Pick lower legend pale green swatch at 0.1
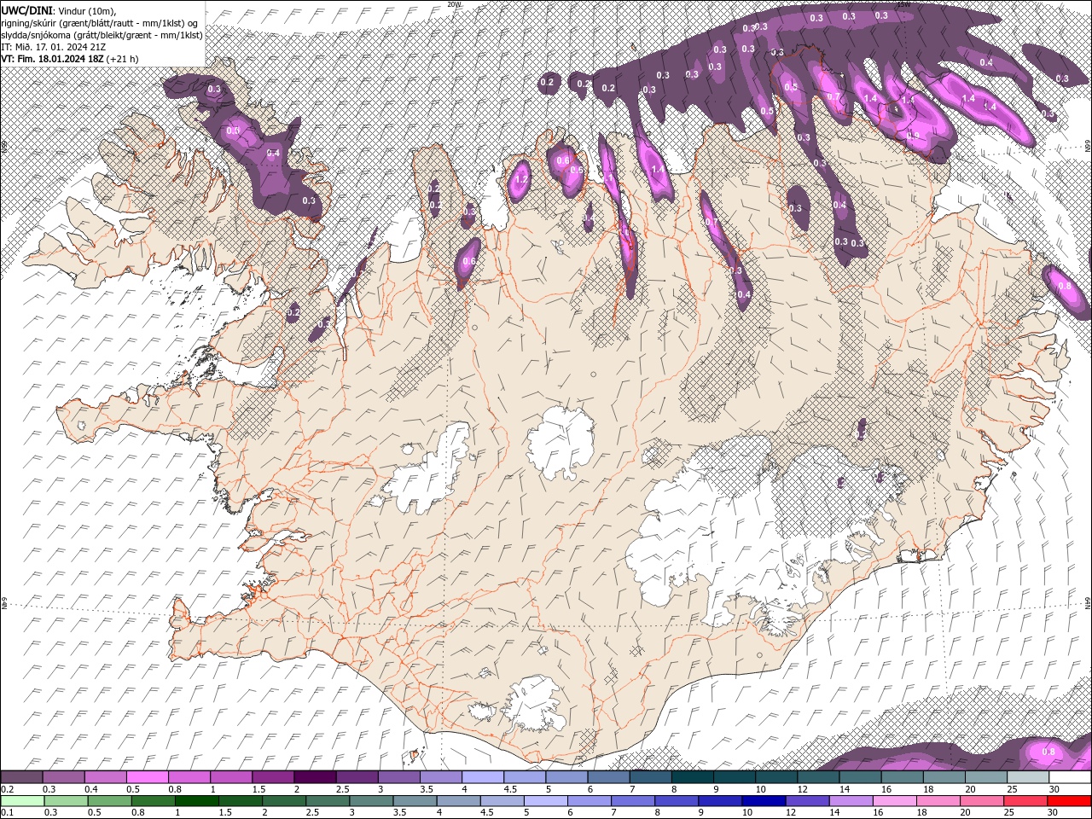Image resolution: width=1092 pixels, height=819 pixels. 23,800
